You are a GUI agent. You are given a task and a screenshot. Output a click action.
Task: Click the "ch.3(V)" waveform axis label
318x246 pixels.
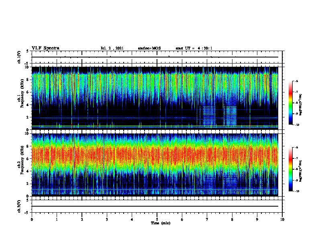[x=19, y=206]
